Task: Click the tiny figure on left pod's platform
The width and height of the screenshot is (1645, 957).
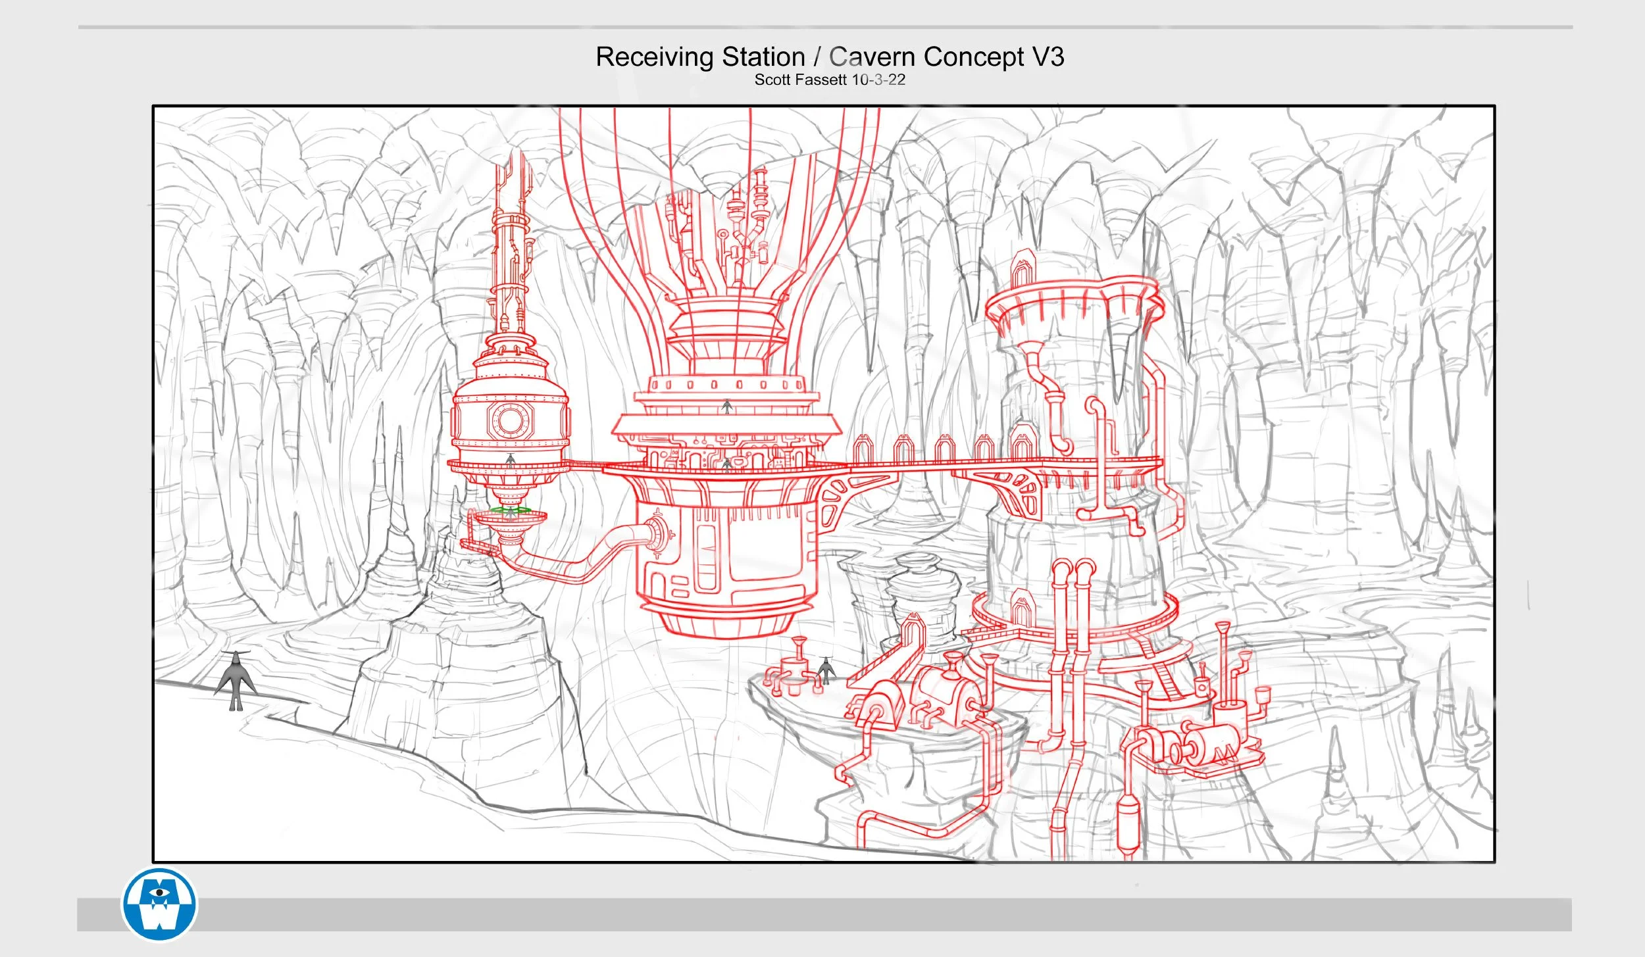Action: (511, 460)
